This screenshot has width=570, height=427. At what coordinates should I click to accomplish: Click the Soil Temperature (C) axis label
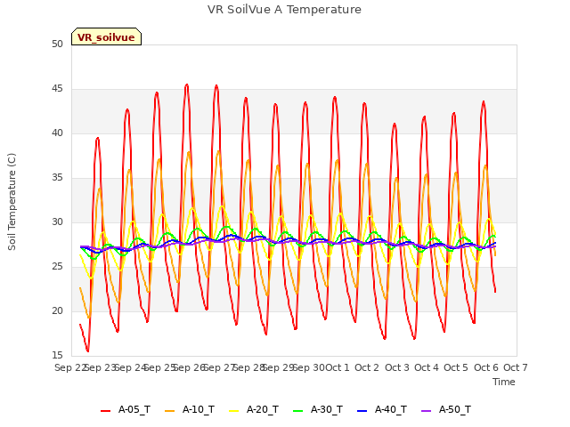pos(12,202)
